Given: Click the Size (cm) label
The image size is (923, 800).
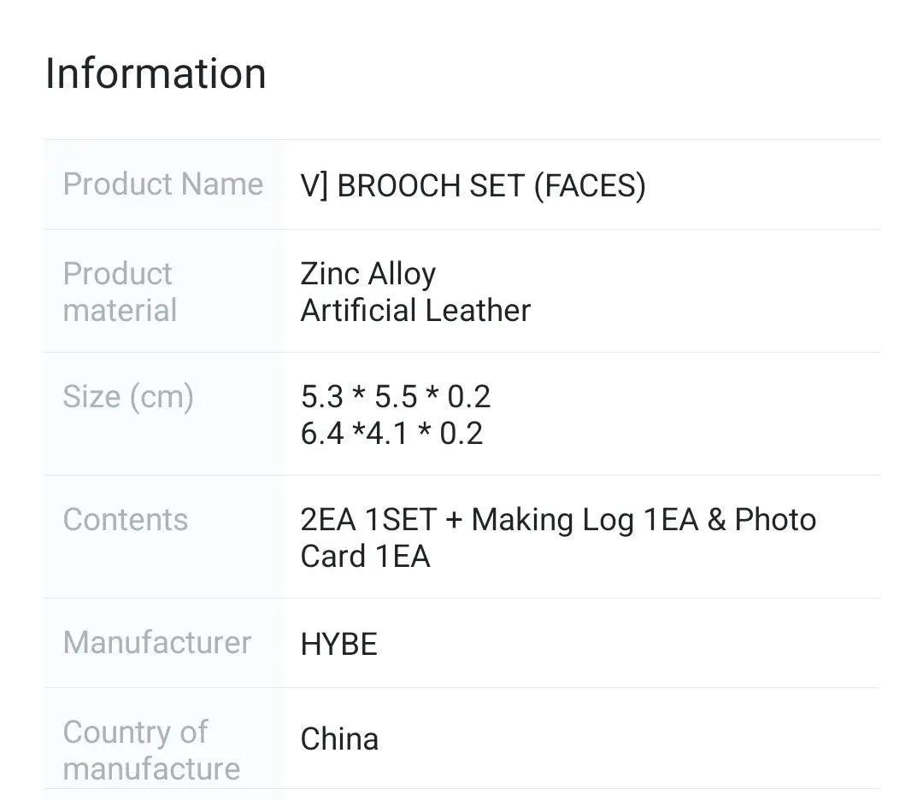Looking at the screenshot, I should point(128,397).
